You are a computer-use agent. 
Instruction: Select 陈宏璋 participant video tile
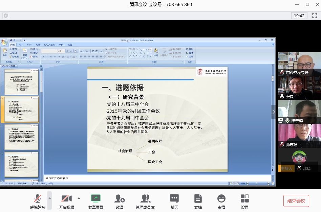coord(299,112)
